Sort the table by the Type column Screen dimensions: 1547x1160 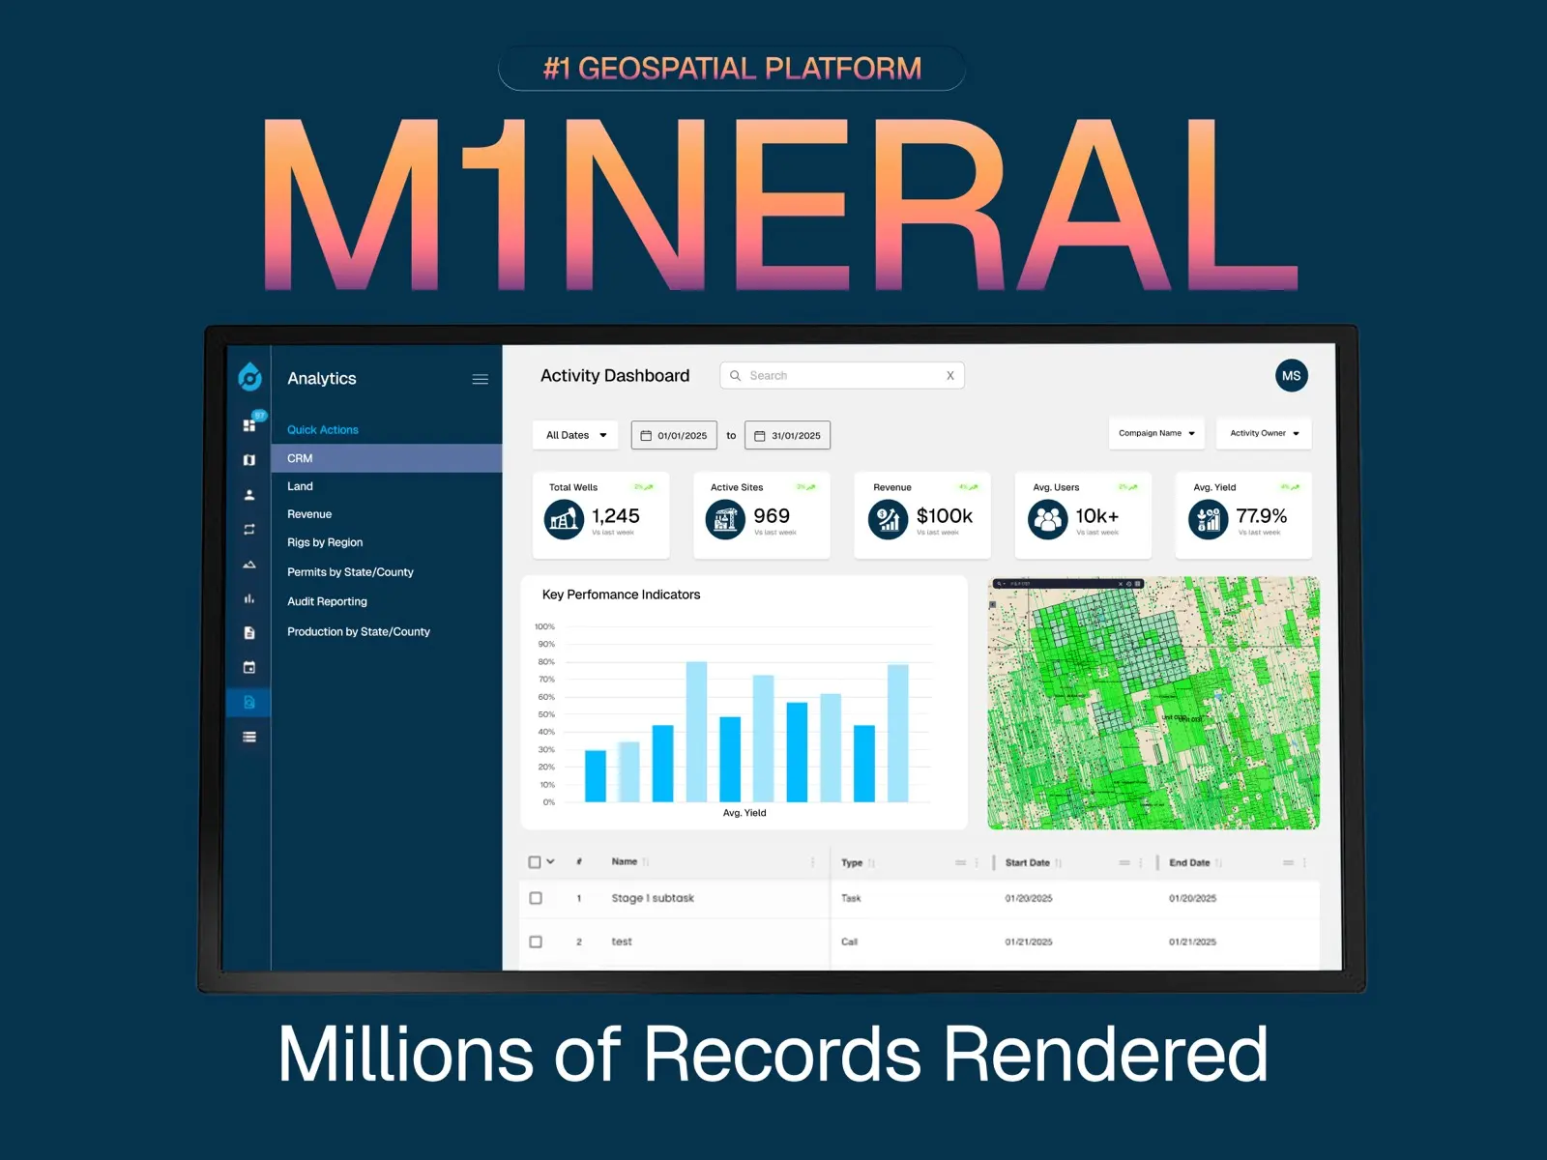tap(871, 863)
